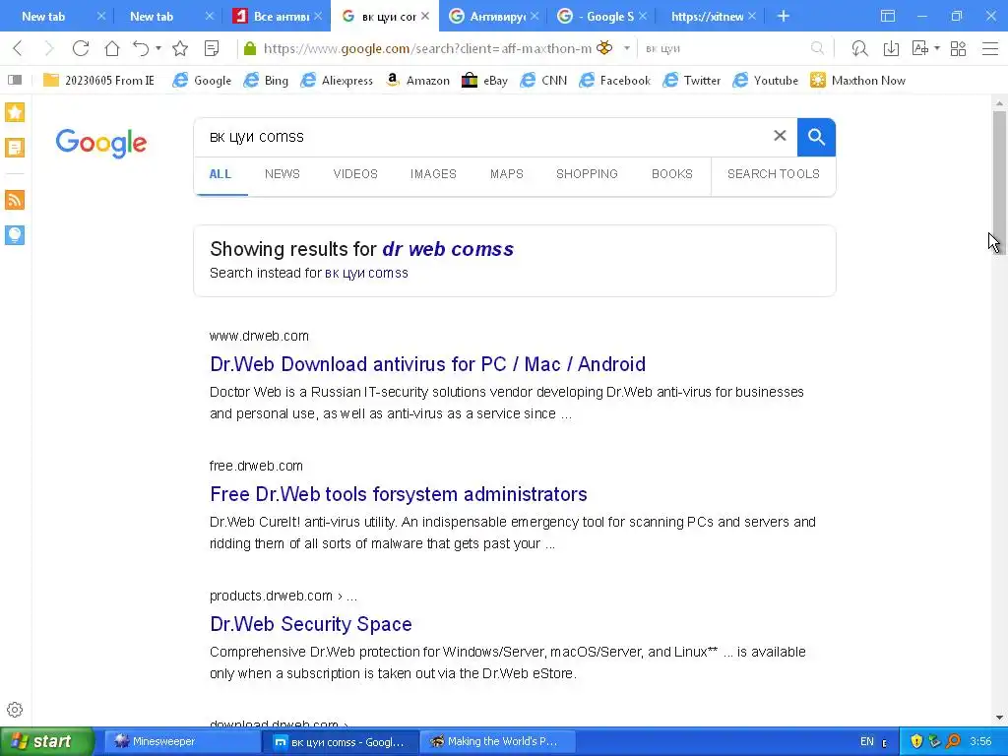The height and width of the screenshot is (756, 1008).
Task: Open the 20230605 From IE bookmarks folder
Action: pyautogui.click(x=98, y=81)
